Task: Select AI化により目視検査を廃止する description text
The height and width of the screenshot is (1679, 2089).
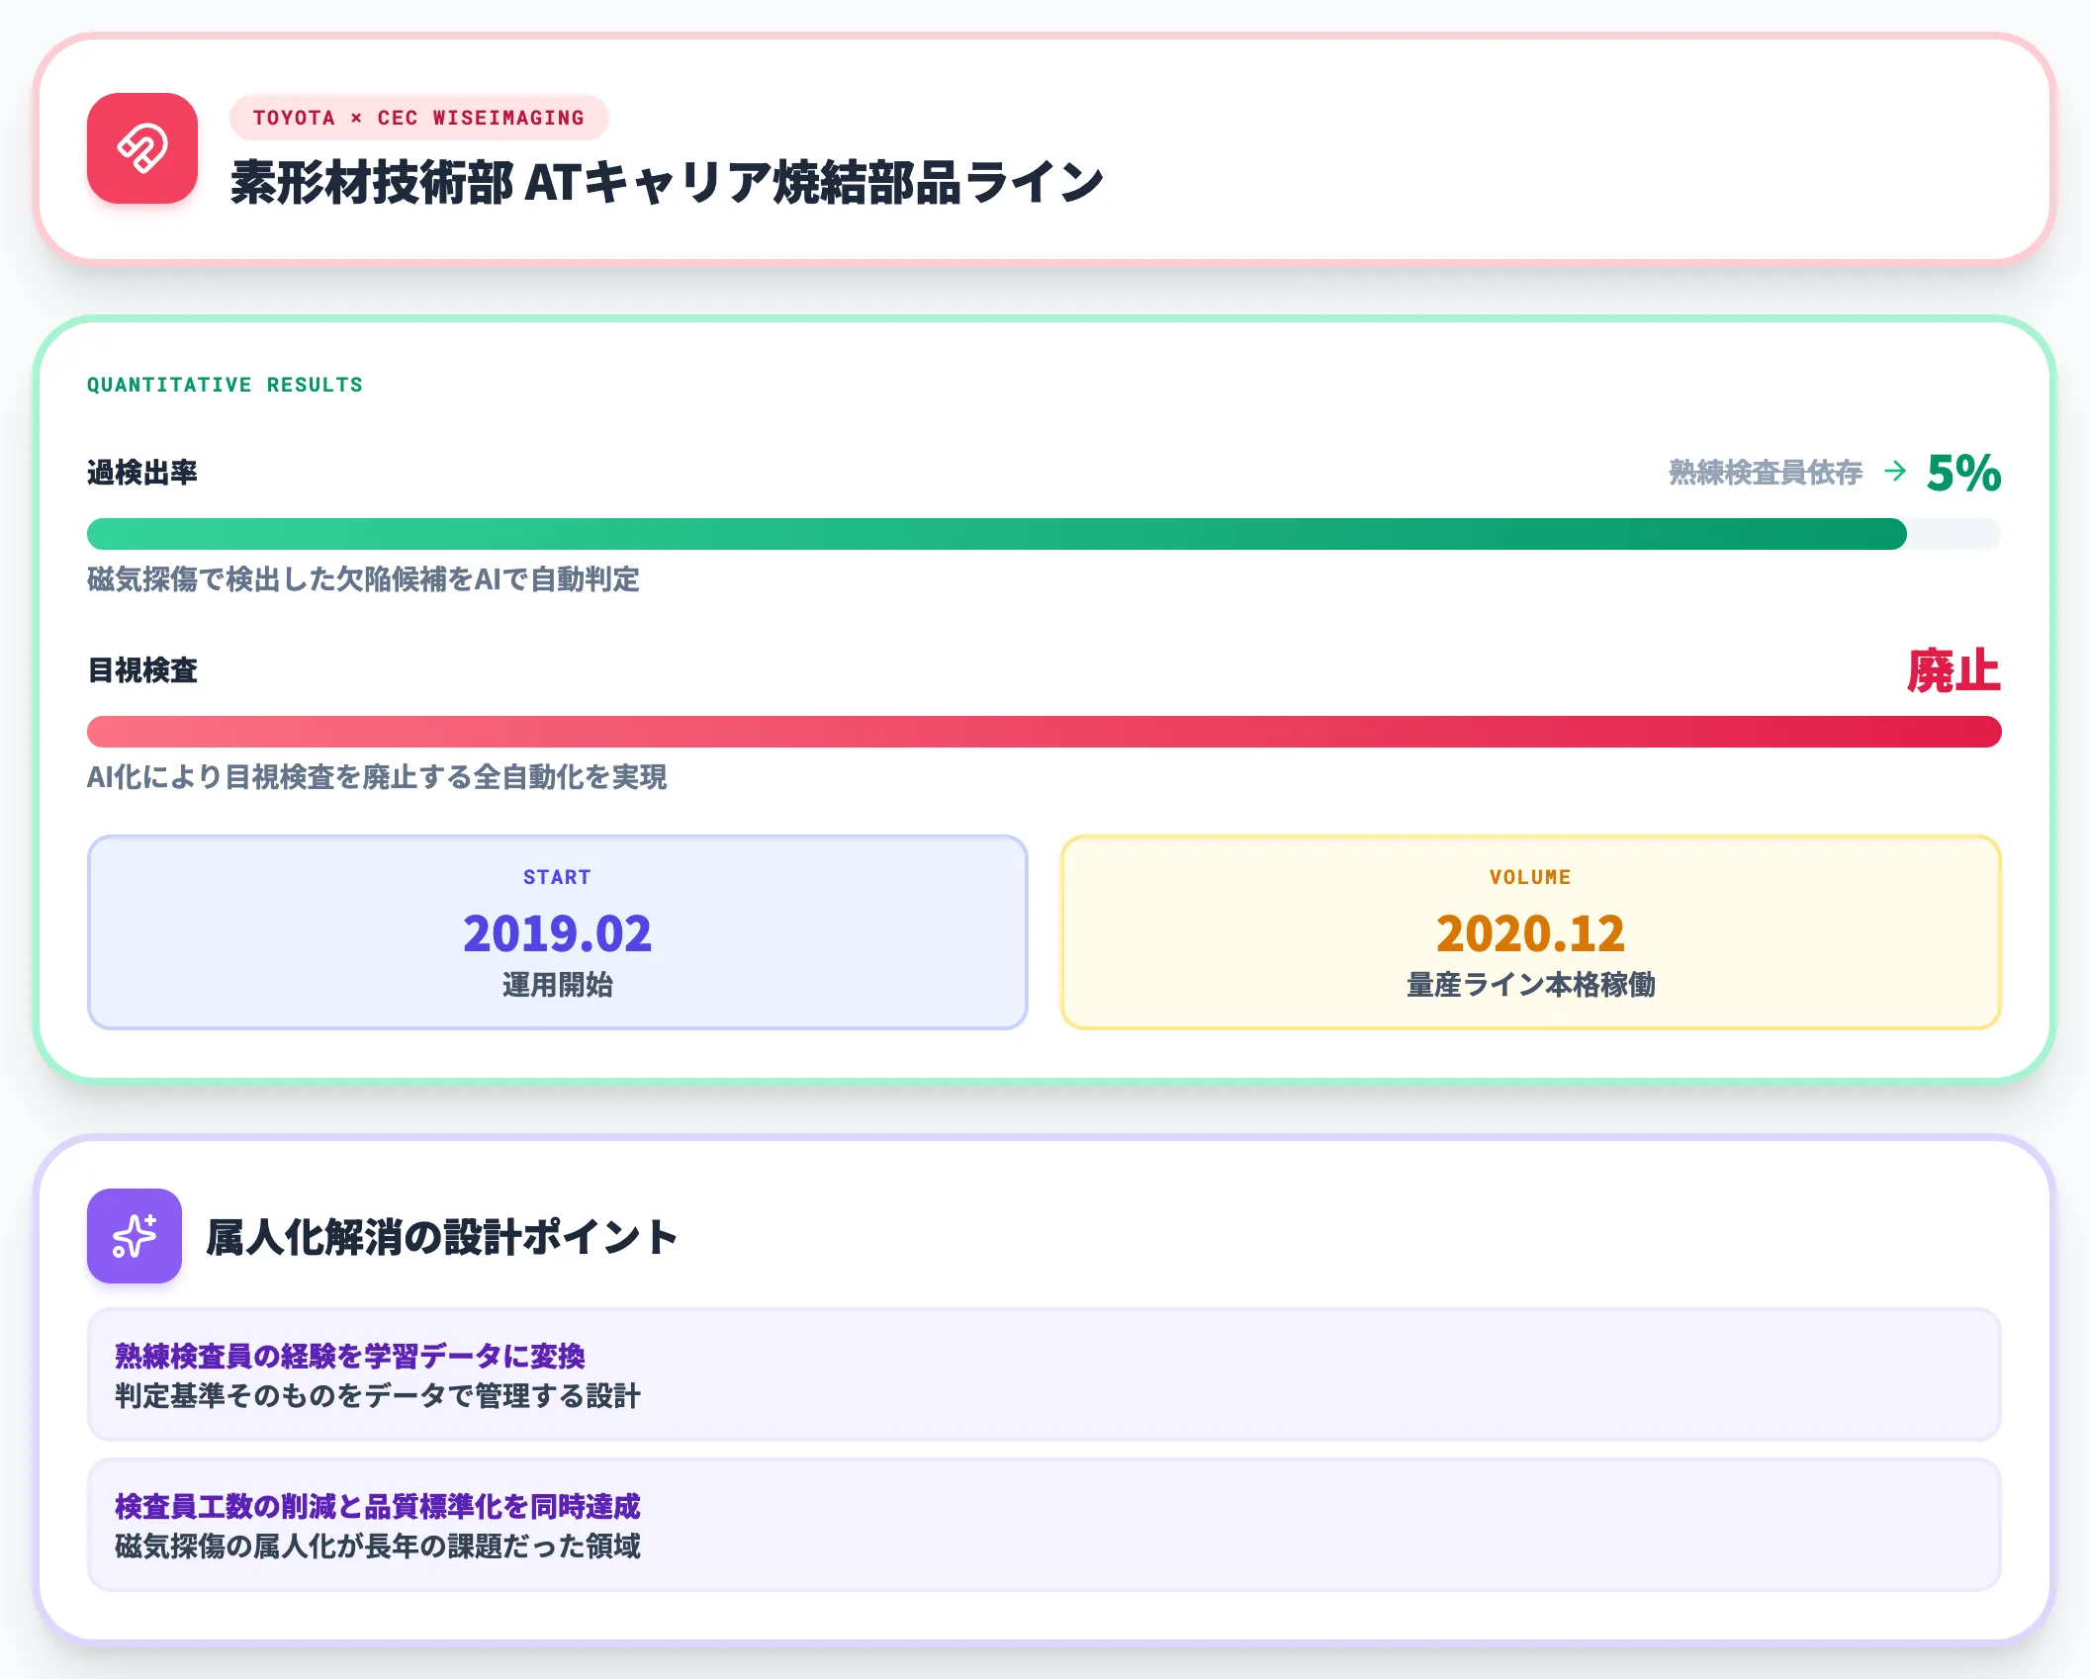Action: pyautogui.click(x=377, y=777)
